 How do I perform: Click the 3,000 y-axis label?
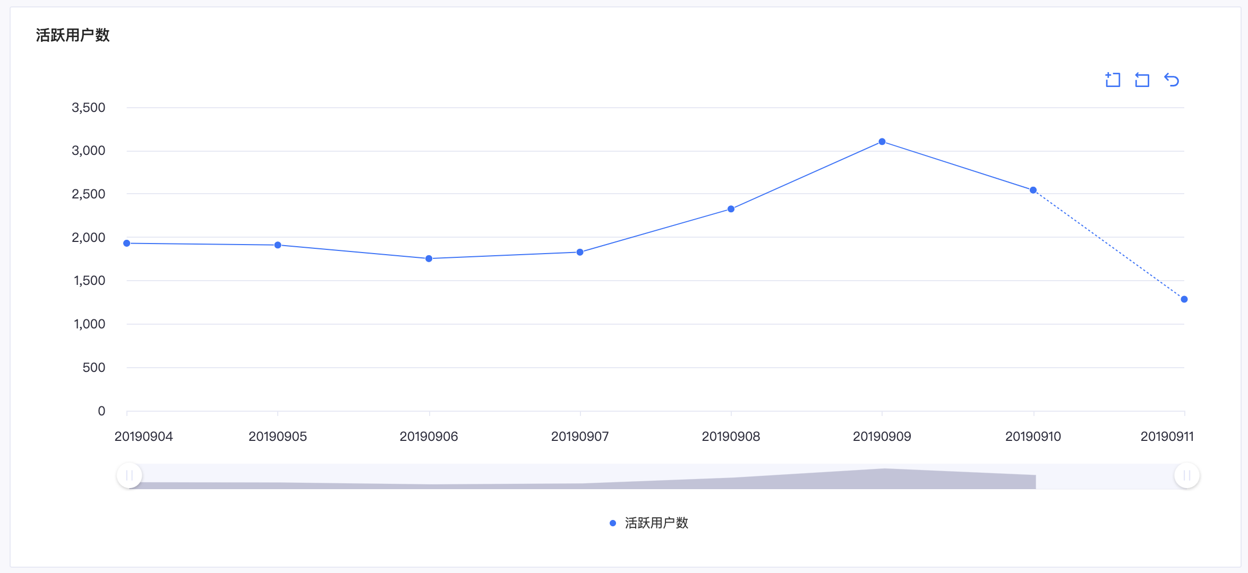point(89,151)
